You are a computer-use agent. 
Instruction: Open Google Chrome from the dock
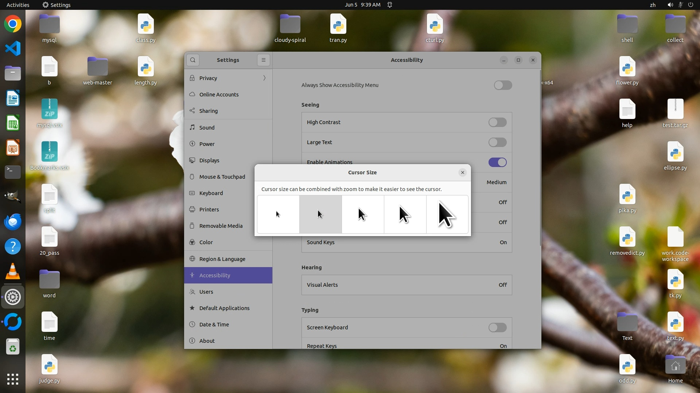click(13, 24)
